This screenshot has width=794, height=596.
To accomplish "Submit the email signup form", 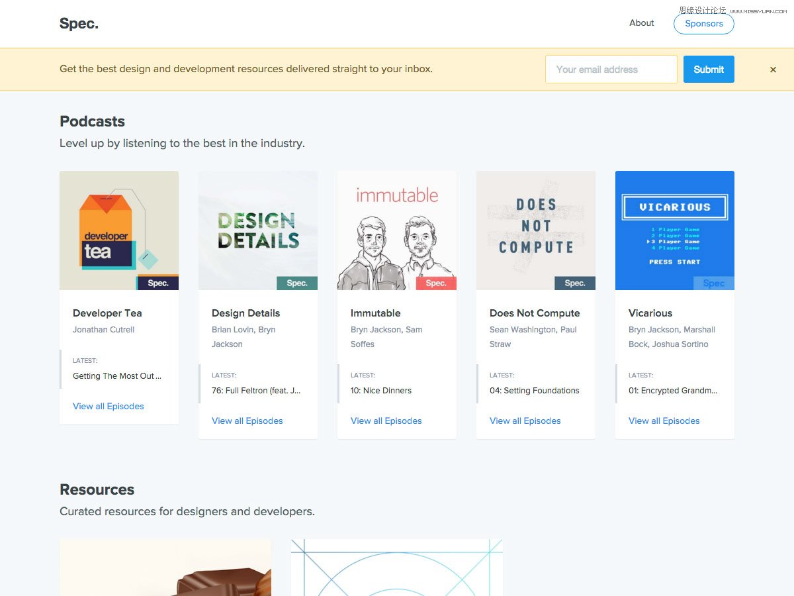I will 709,69.
